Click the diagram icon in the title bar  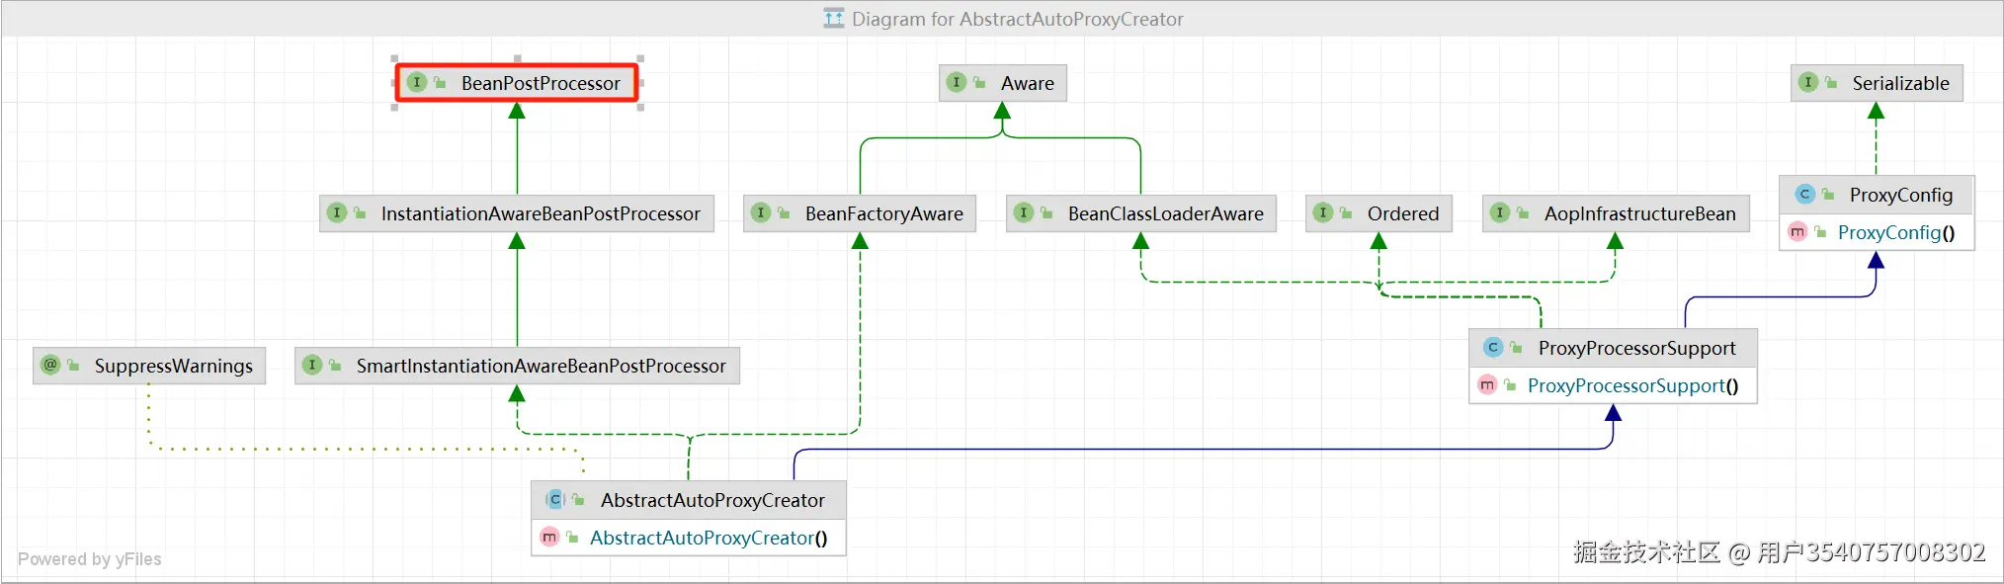point(834,18)
